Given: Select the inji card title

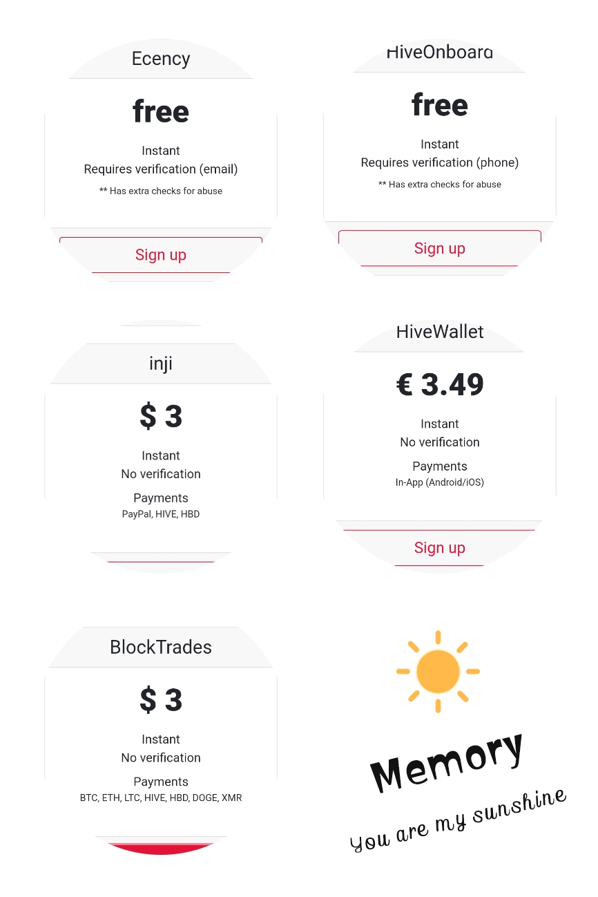Looking at the screenshot, I should coord(161,363).
